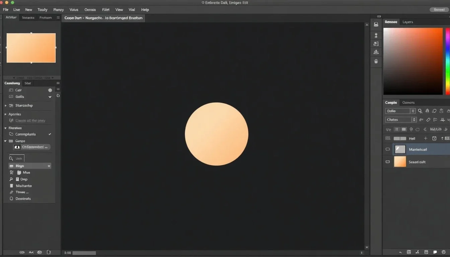Click the canvas scroll-up arrow
450x257 pixels.
pos(367,24)
